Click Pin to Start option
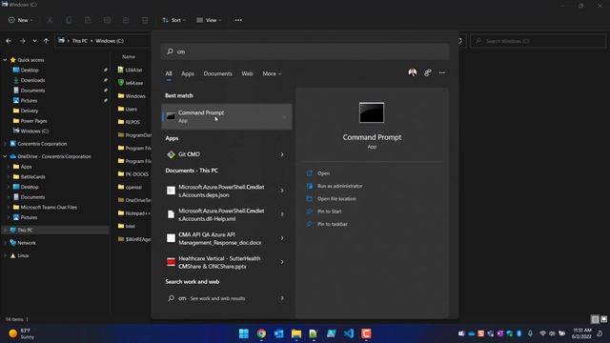Viewport: 610px width, 343px height. [x=329, y=212]
